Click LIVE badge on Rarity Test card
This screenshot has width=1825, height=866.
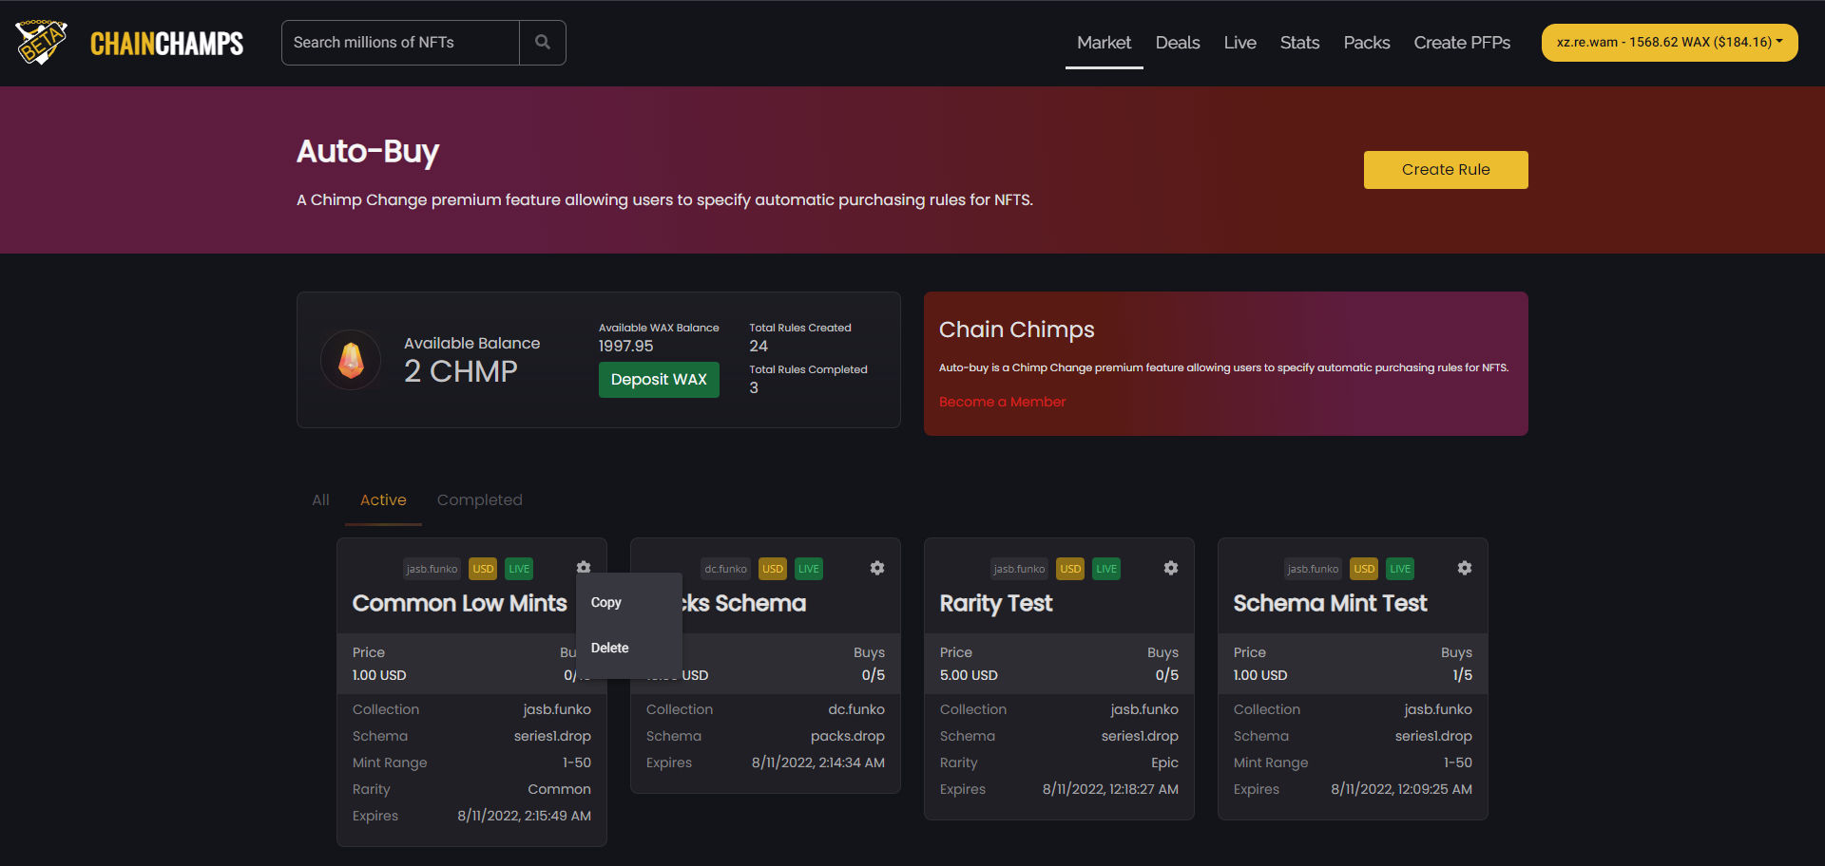pos(1106,569)
